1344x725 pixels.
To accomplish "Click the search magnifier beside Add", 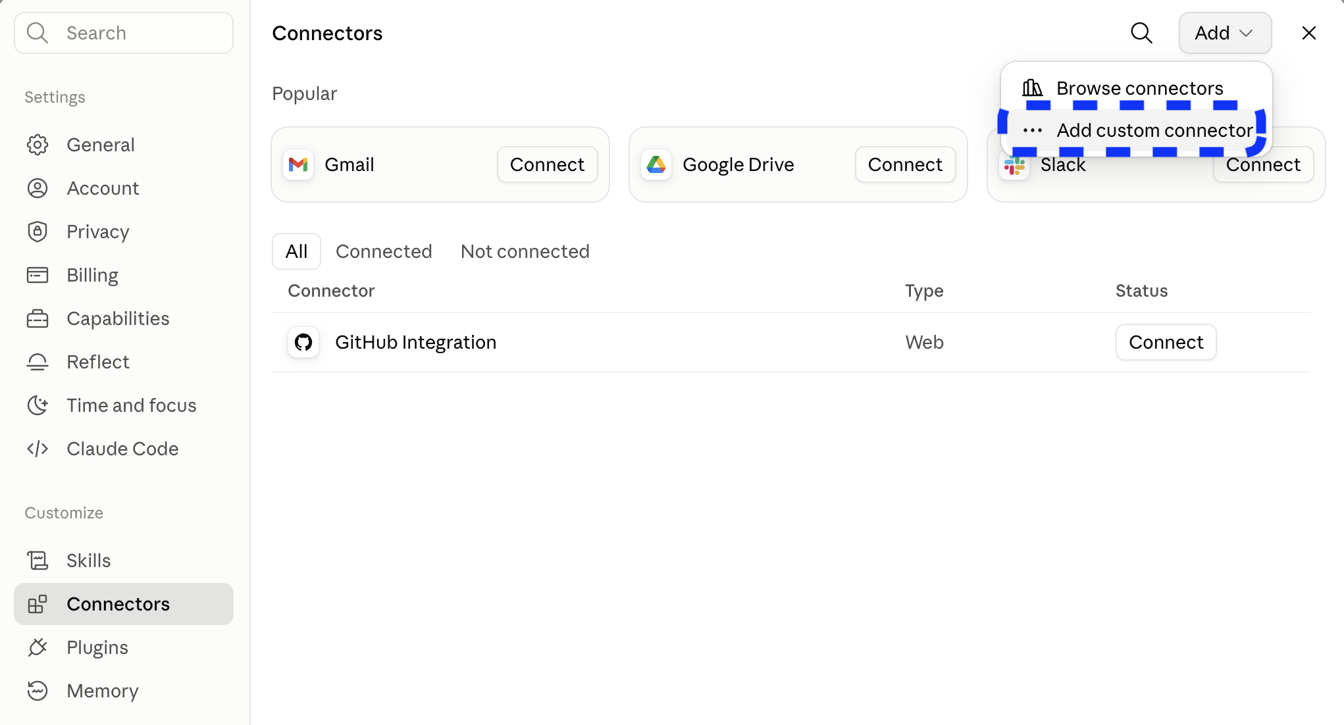I will [x=1141, y=33].
